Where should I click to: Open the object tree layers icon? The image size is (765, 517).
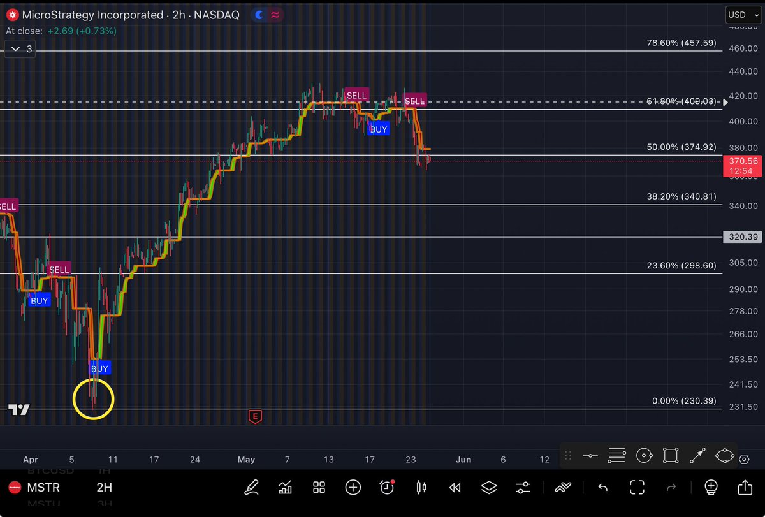pos(488,488)
